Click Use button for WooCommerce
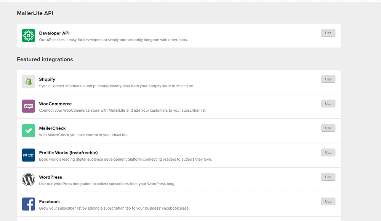The width and height of the screenshot is (381, 221). point(328,104)
